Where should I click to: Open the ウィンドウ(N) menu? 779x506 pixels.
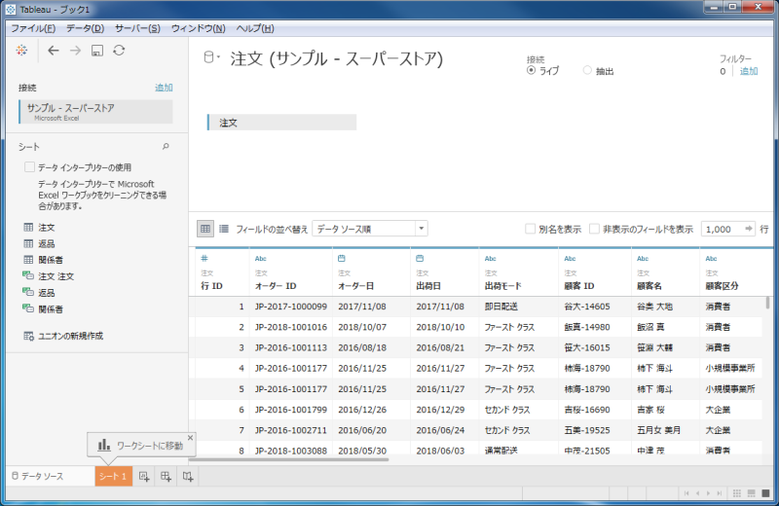[x=199, y=28]
